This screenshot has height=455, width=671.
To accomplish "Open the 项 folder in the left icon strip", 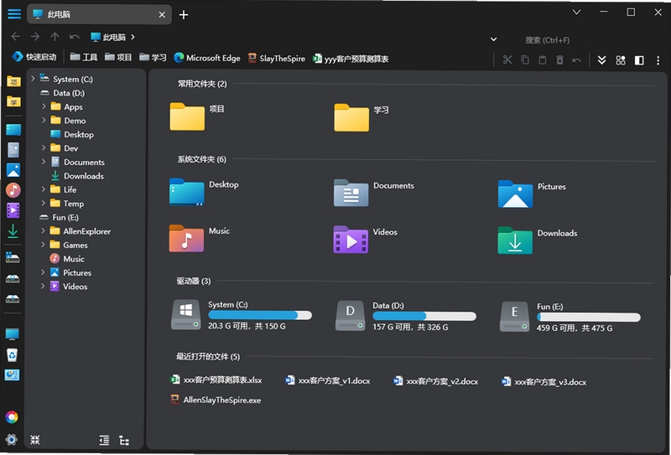I will pyautogui.click(x=13, y=80).
